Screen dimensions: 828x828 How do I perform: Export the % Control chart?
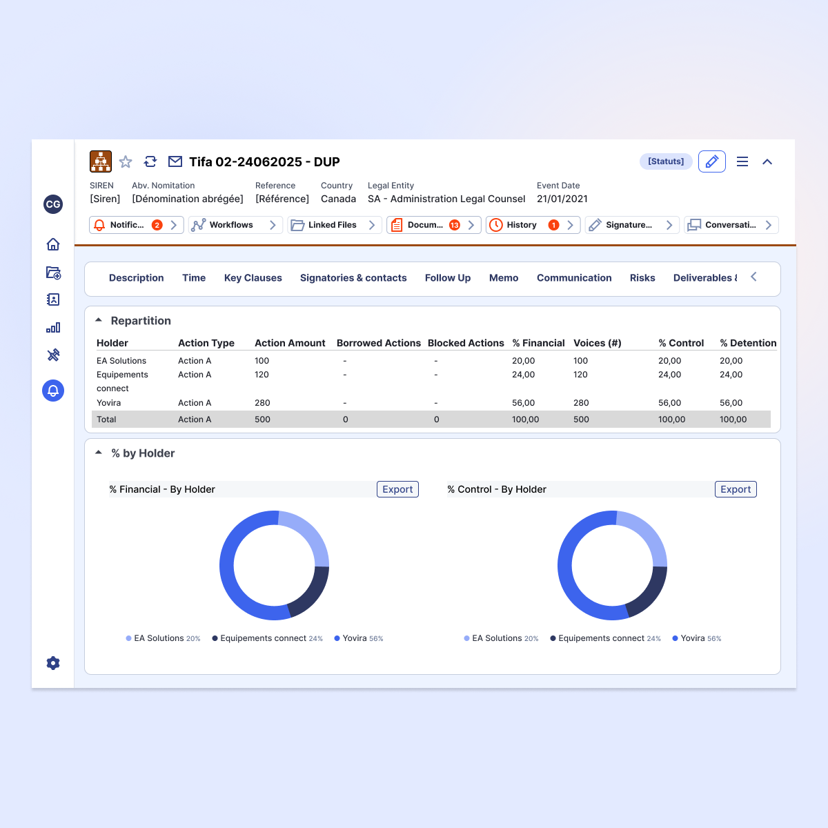pyautogui.click(x=736, y=489)
